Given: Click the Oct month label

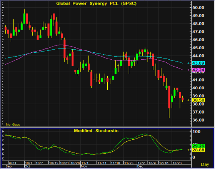Looking at the screenshot, I should pyautogui.click(x=27, y=166).
